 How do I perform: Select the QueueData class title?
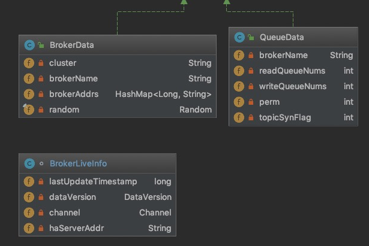pos(281,37)
